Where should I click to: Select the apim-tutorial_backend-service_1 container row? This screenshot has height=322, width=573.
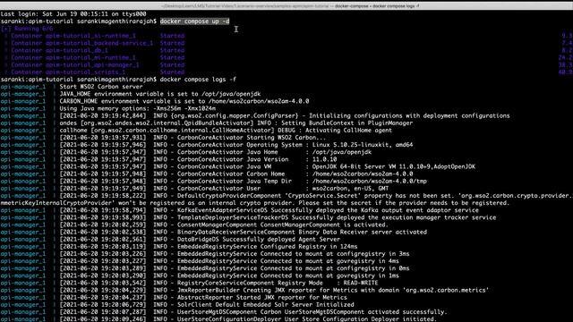click(94, 43)
